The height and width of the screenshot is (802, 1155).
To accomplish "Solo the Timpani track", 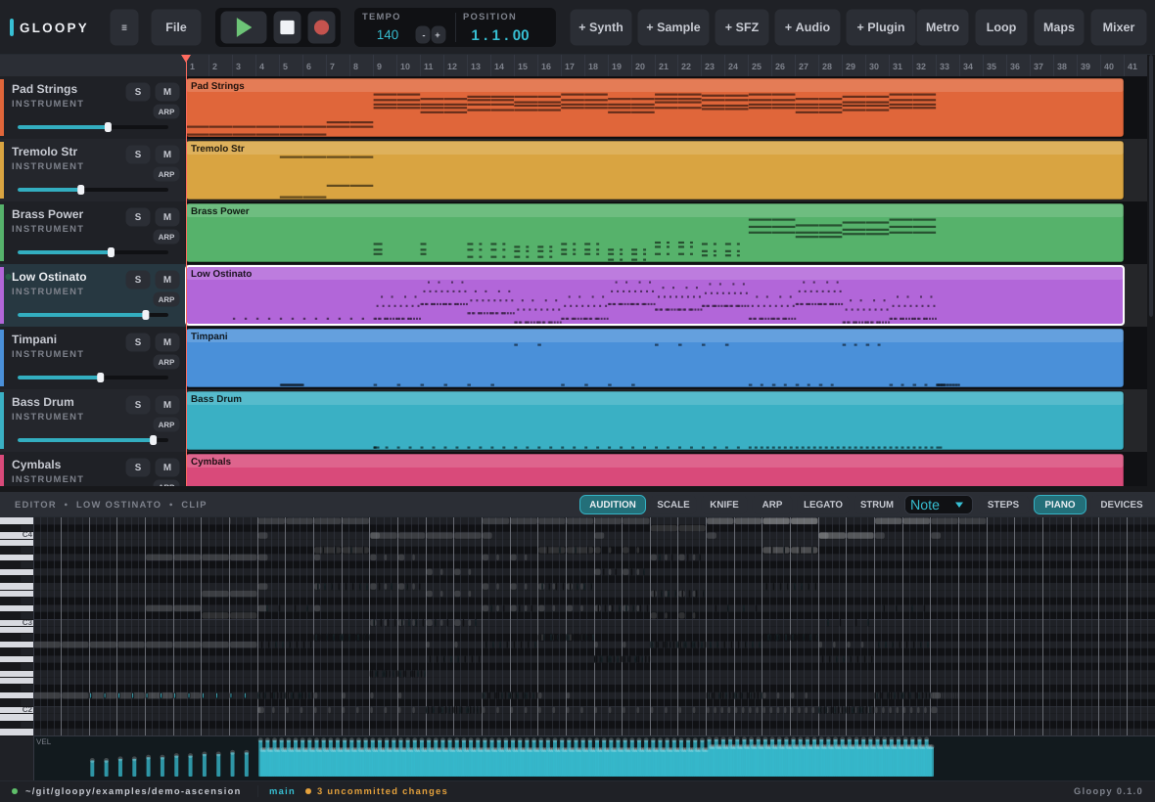I will click(x=138, y=342).
